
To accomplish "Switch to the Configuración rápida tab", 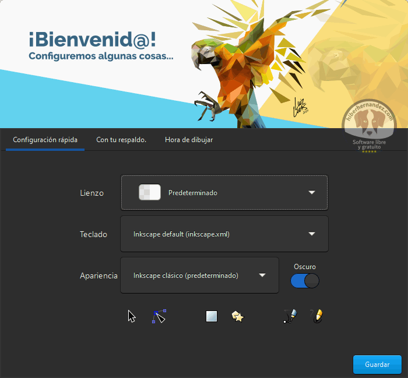I will (x=45, y=140).
